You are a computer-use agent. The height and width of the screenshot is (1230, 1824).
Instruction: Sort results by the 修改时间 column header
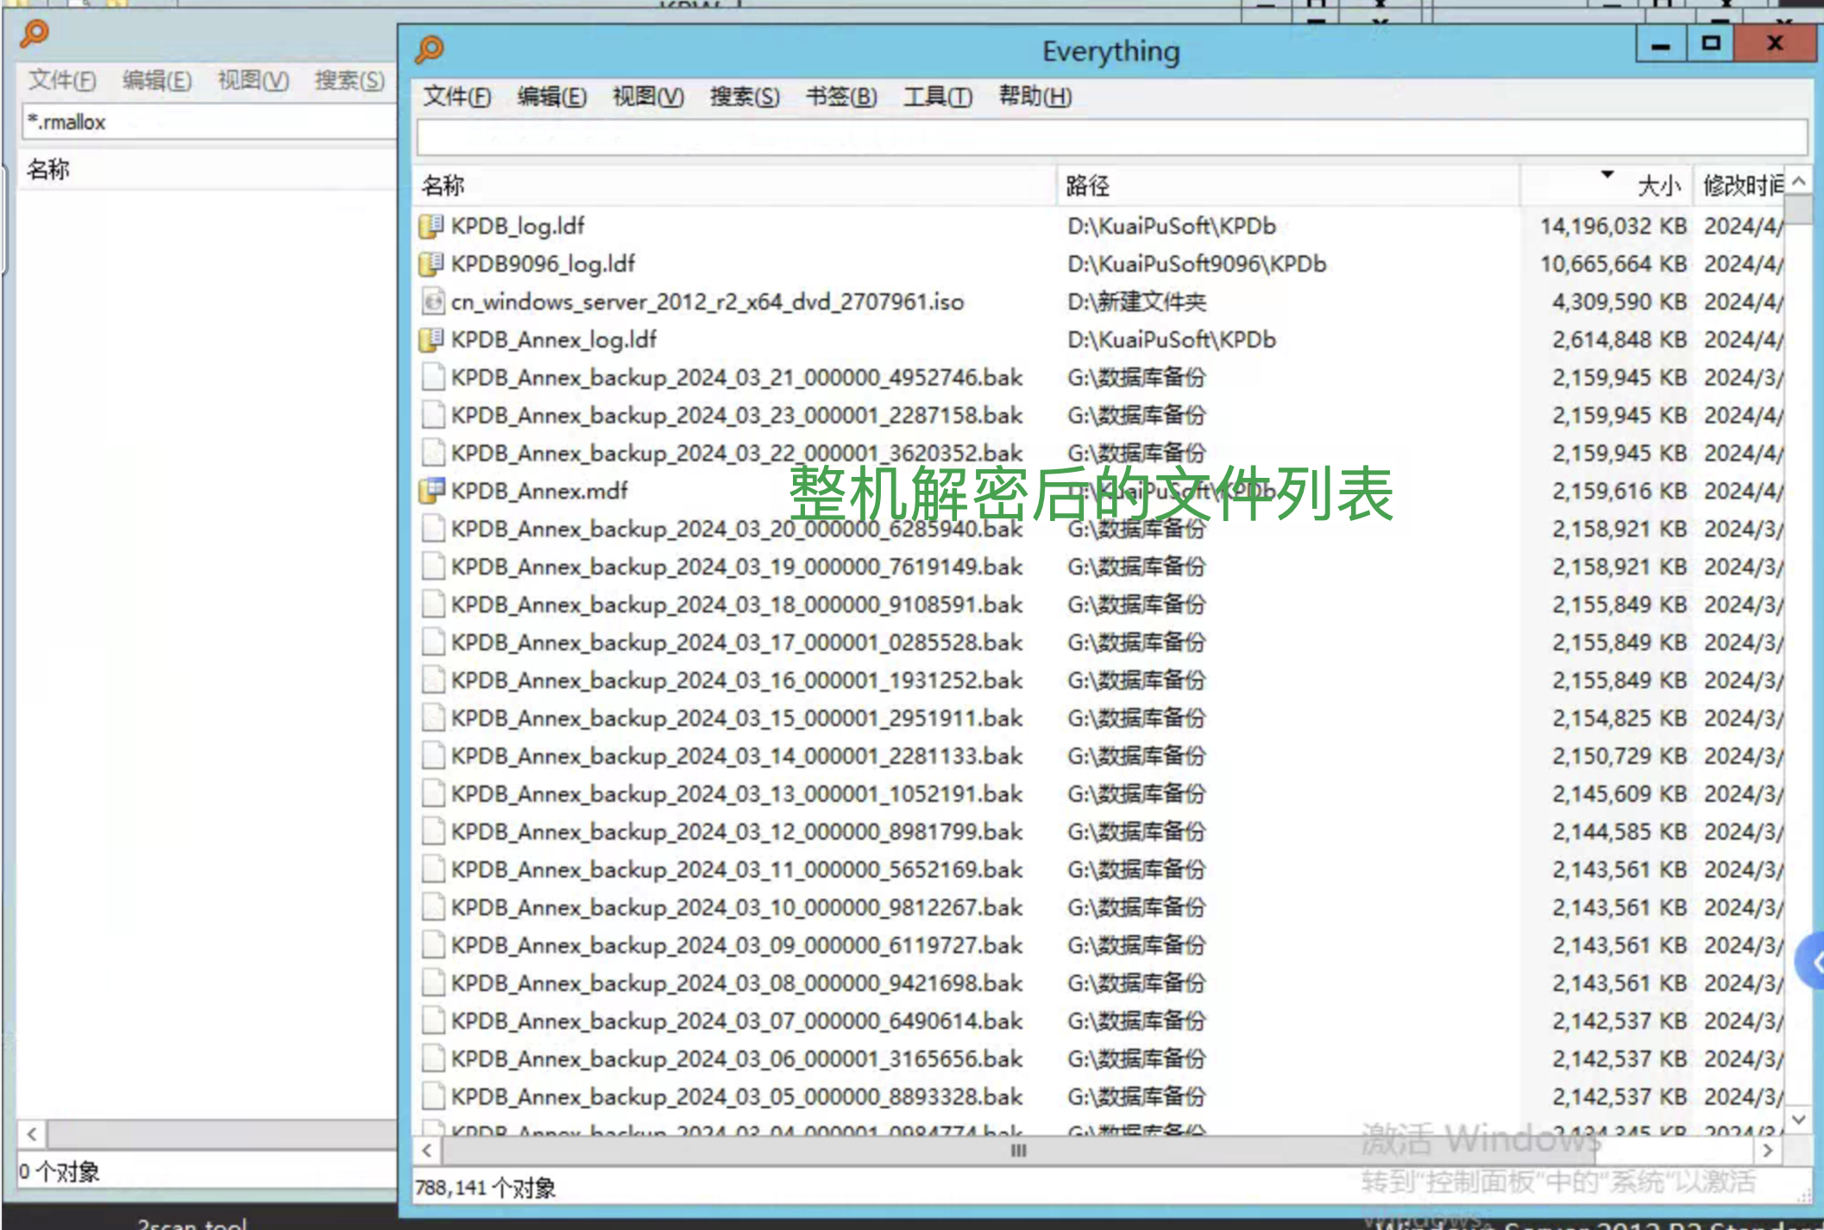[1739, 185]
